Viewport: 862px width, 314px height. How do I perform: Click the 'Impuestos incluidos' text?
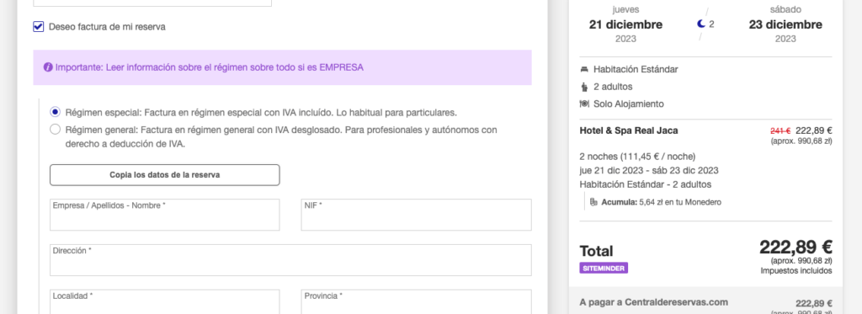coord(796,270)
